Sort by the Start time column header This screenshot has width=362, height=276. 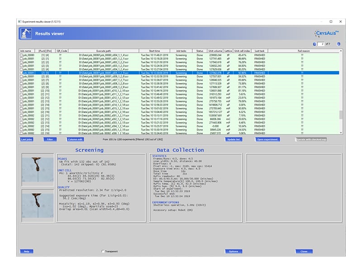coord(154,51)
